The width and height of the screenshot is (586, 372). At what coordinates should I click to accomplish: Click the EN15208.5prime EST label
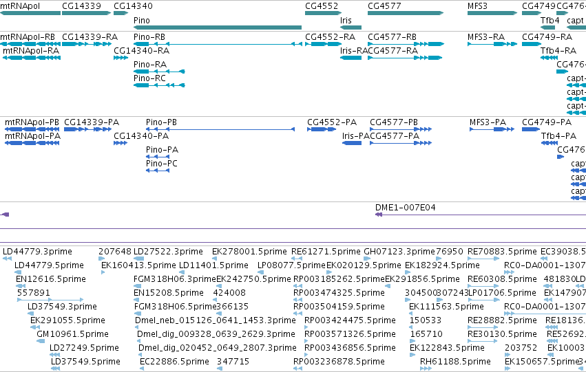[169, 292]
